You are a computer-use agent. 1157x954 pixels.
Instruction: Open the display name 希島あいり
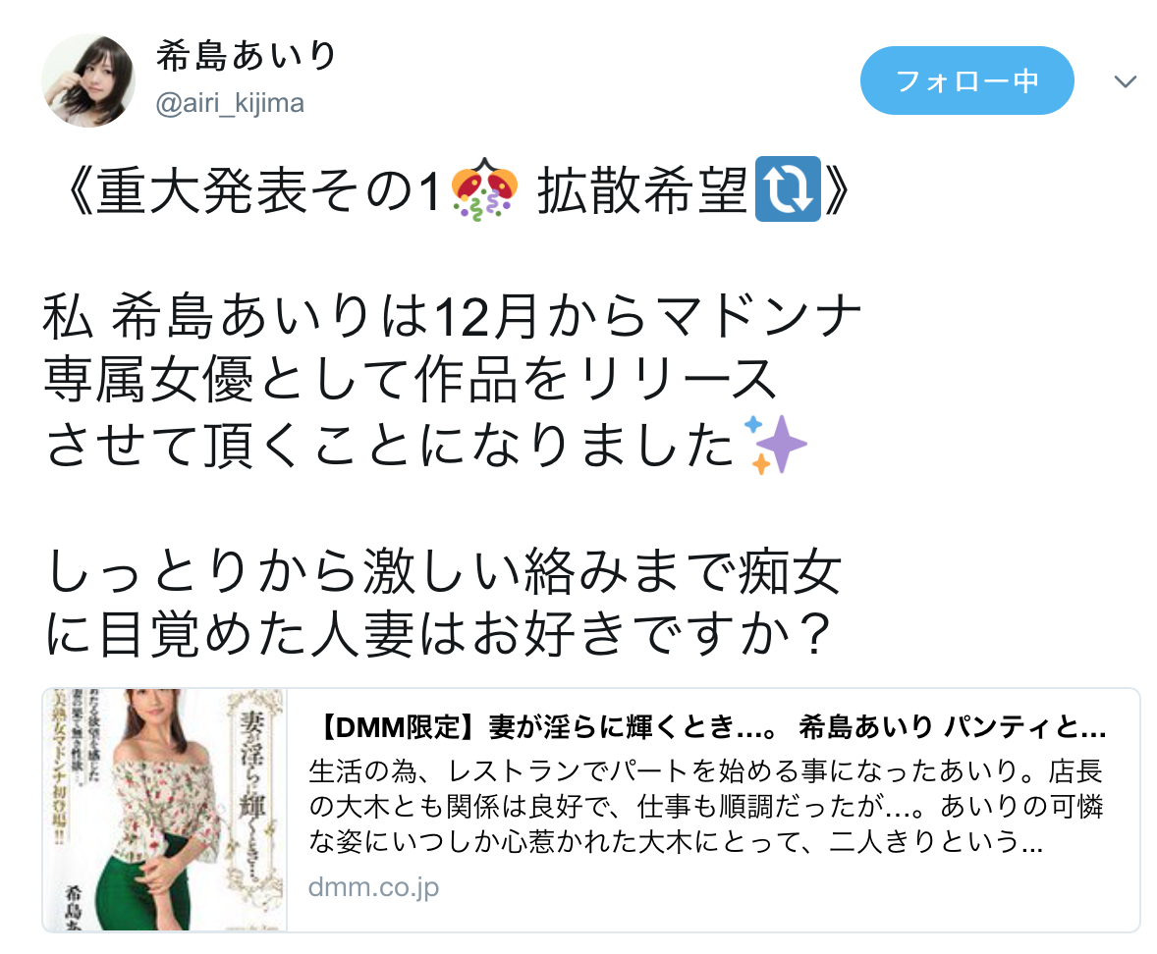tap(247, 56)
